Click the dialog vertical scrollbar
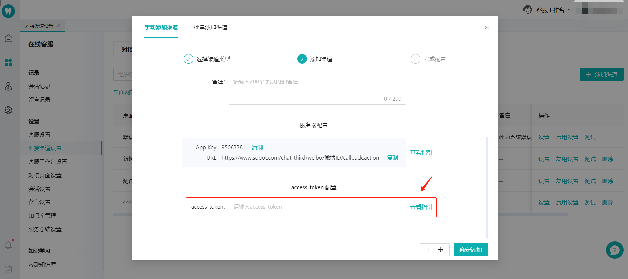628x279 pixels. click(487, 187)
